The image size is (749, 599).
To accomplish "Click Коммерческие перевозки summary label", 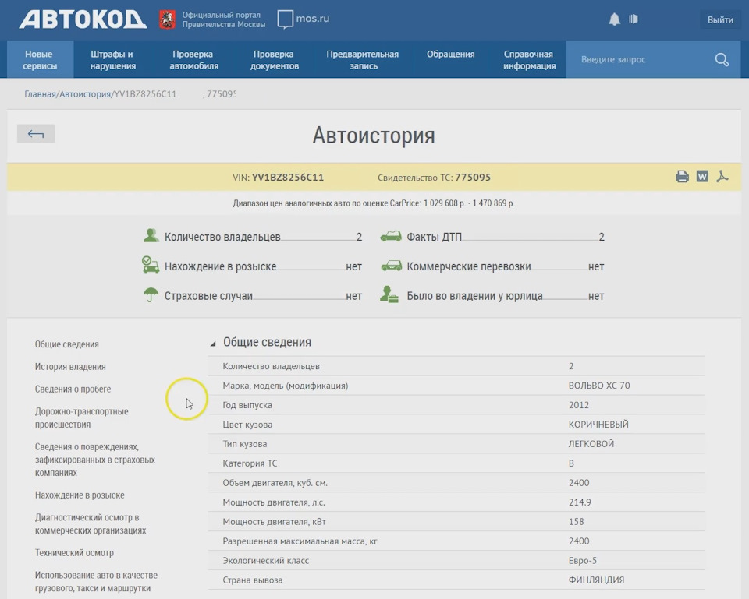I will [x=469, y=266].
